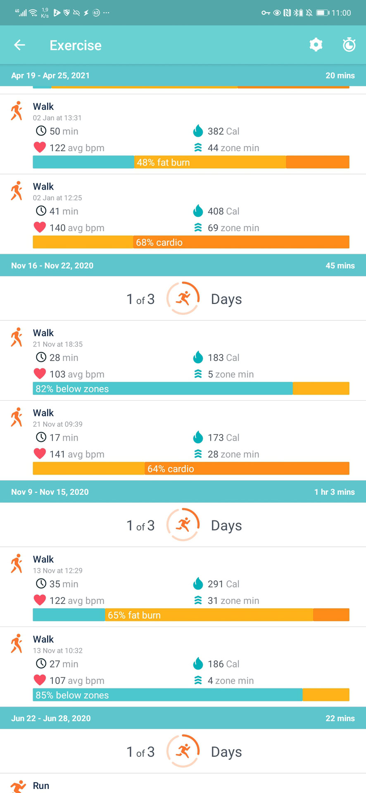The width and height of the screenshot is (366, 793).
Task: Tap walk icon for 02 Jan 13:31 entry
Action: point(17,111)
